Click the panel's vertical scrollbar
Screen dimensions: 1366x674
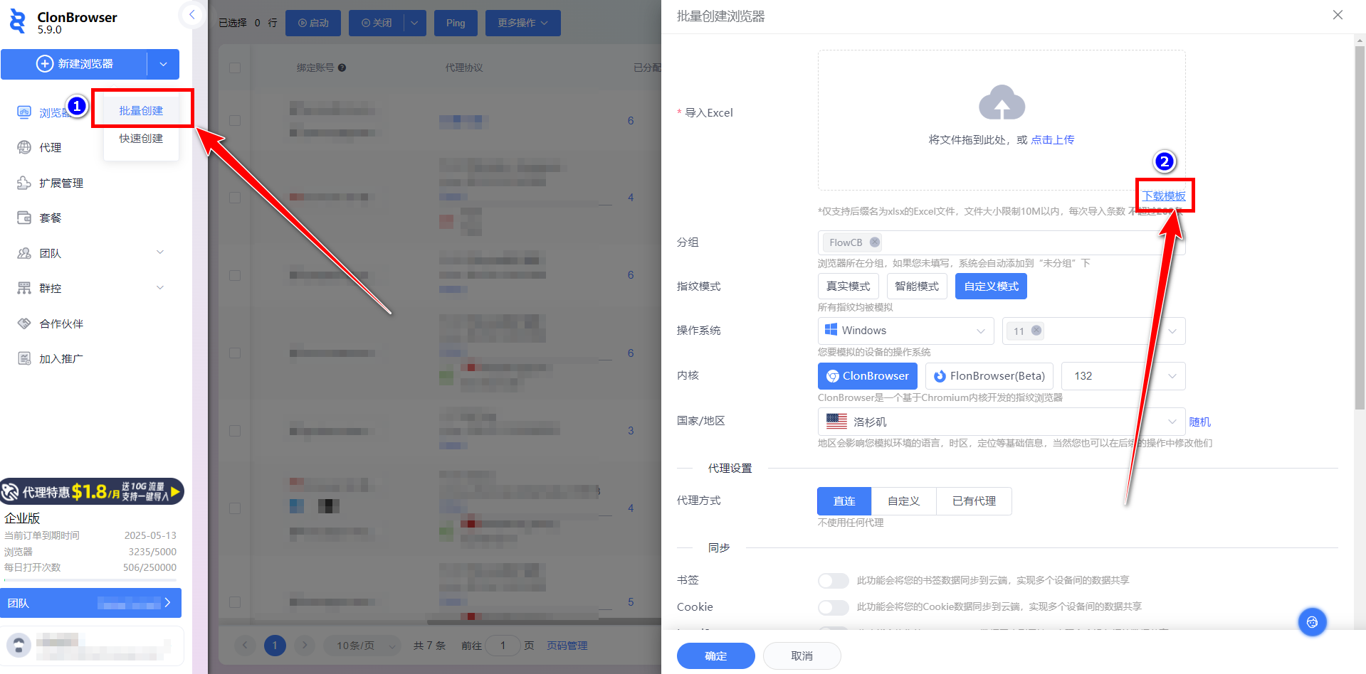pyautogui.click(x=1360, y=228)
